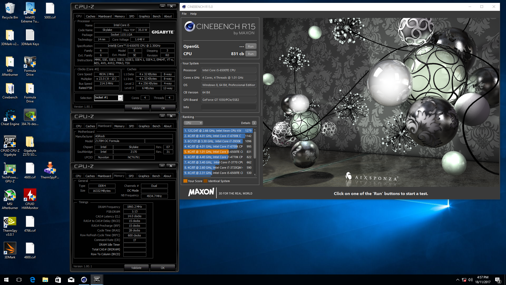Launch Intel Extreme Tuning desktop icon
The image size is (506, 285).
[x=30, y=12]
